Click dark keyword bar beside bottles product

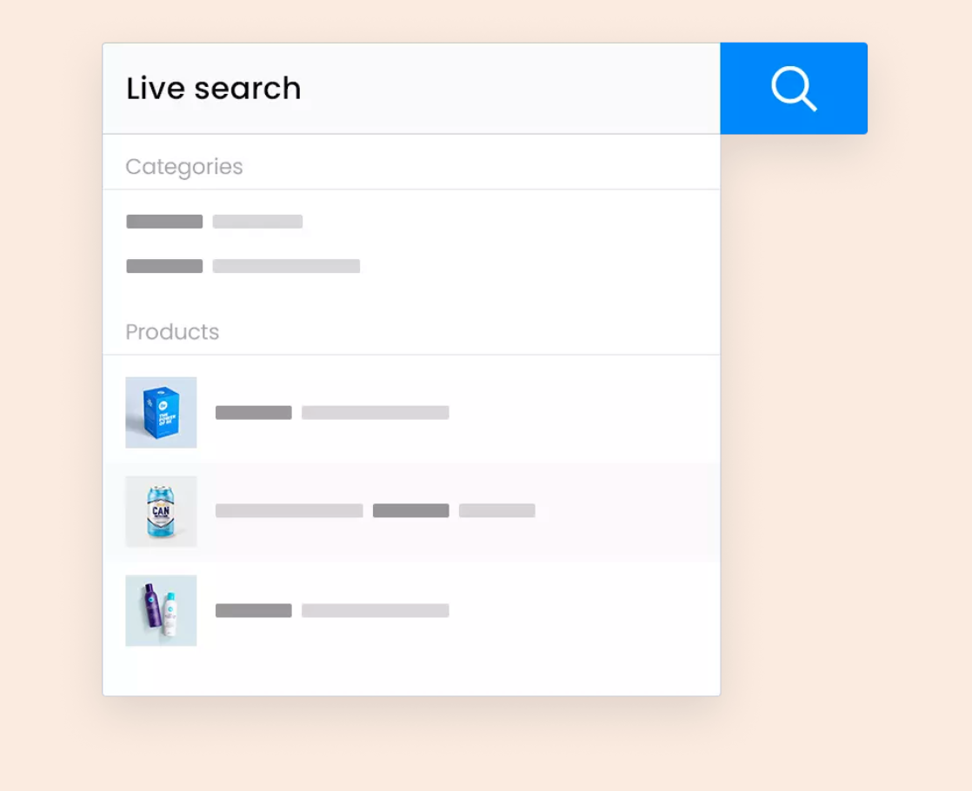pos(254,610)
